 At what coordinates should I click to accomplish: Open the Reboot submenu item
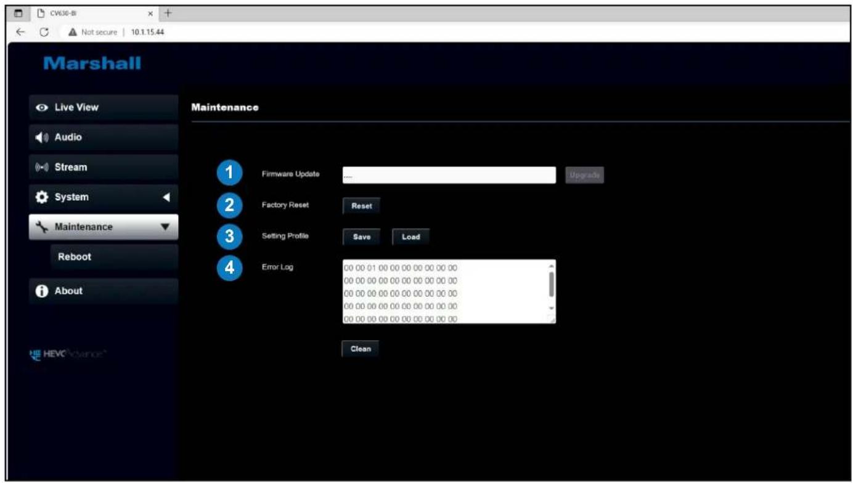click(114, 257)
